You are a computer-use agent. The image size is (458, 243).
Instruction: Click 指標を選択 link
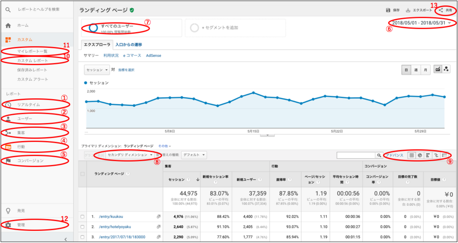(127, 70)
